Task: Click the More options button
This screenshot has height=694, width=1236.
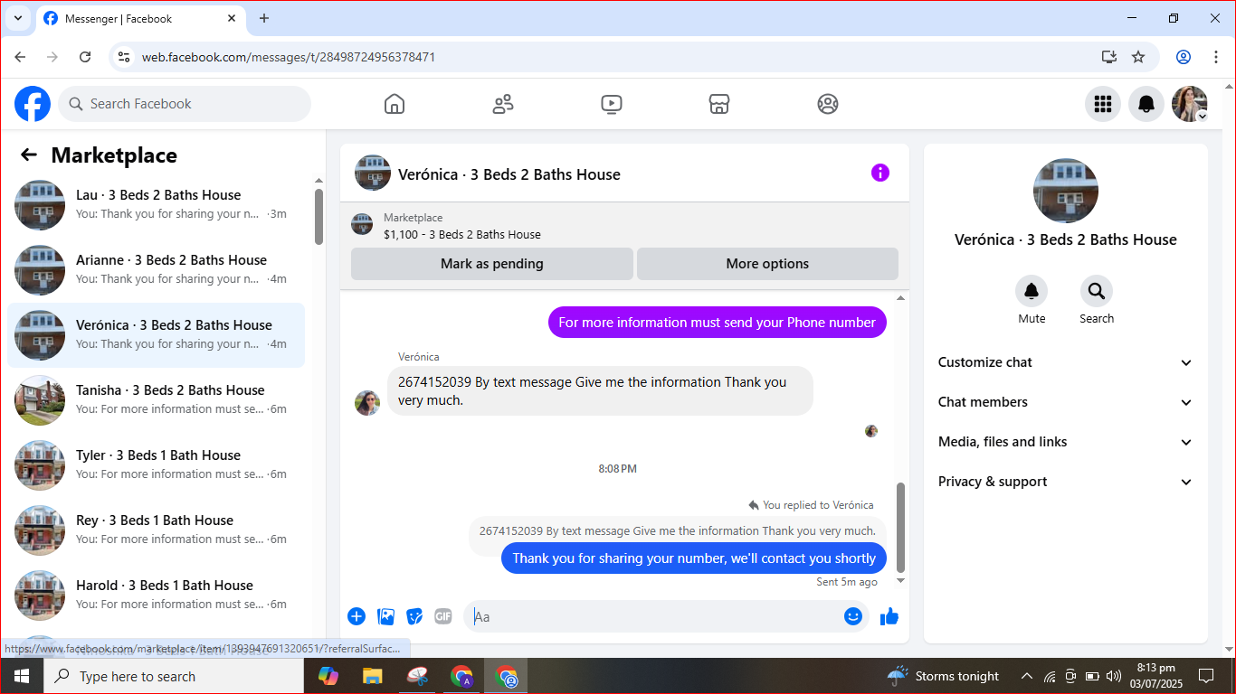Action: [x=767, y=264]
